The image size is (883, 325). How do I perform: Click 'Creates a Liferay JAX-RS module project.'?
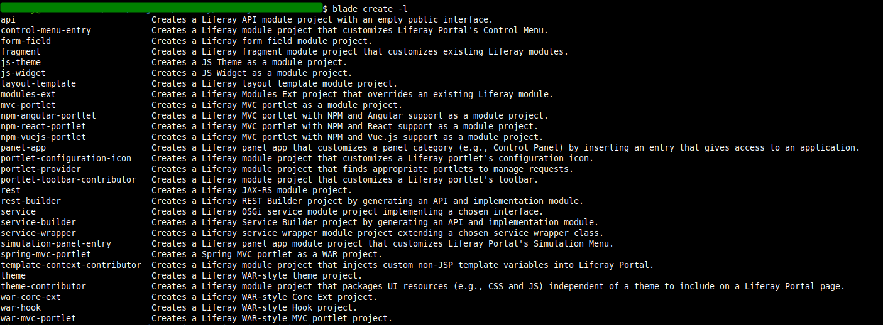(252, 190)
